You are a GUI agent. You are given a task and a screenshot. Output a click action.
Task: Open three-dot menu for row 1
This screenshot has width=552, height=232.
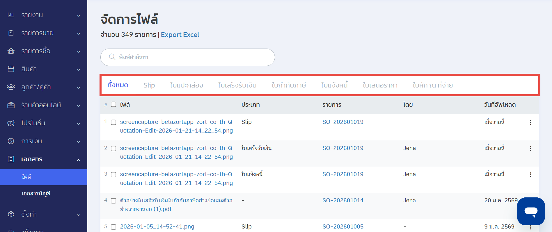coord(530,122)
